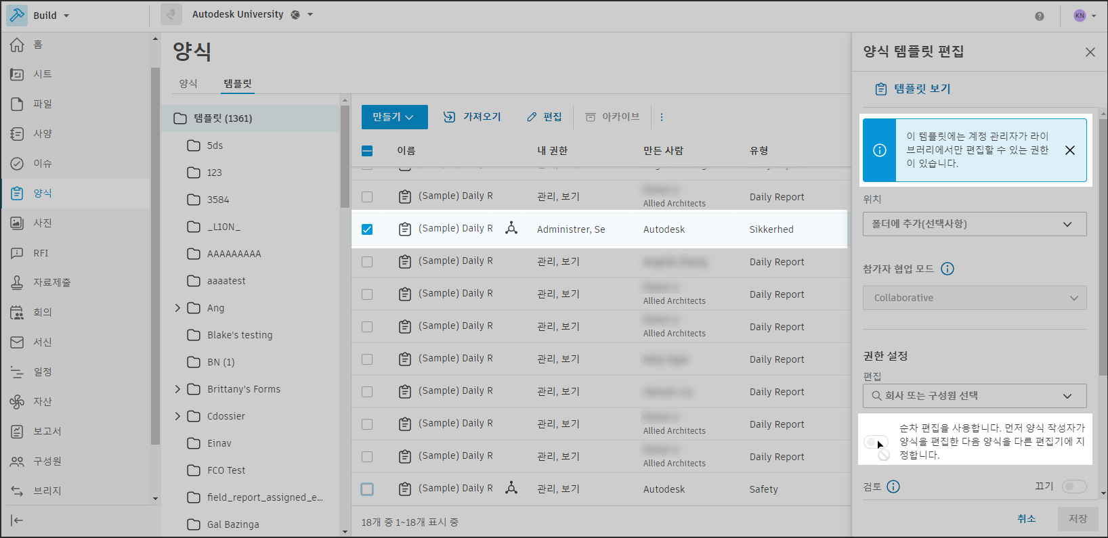Open the 브리지 bridge sidebar icon
Viewport: 1108px width, 538px height.
coord(17,491)
